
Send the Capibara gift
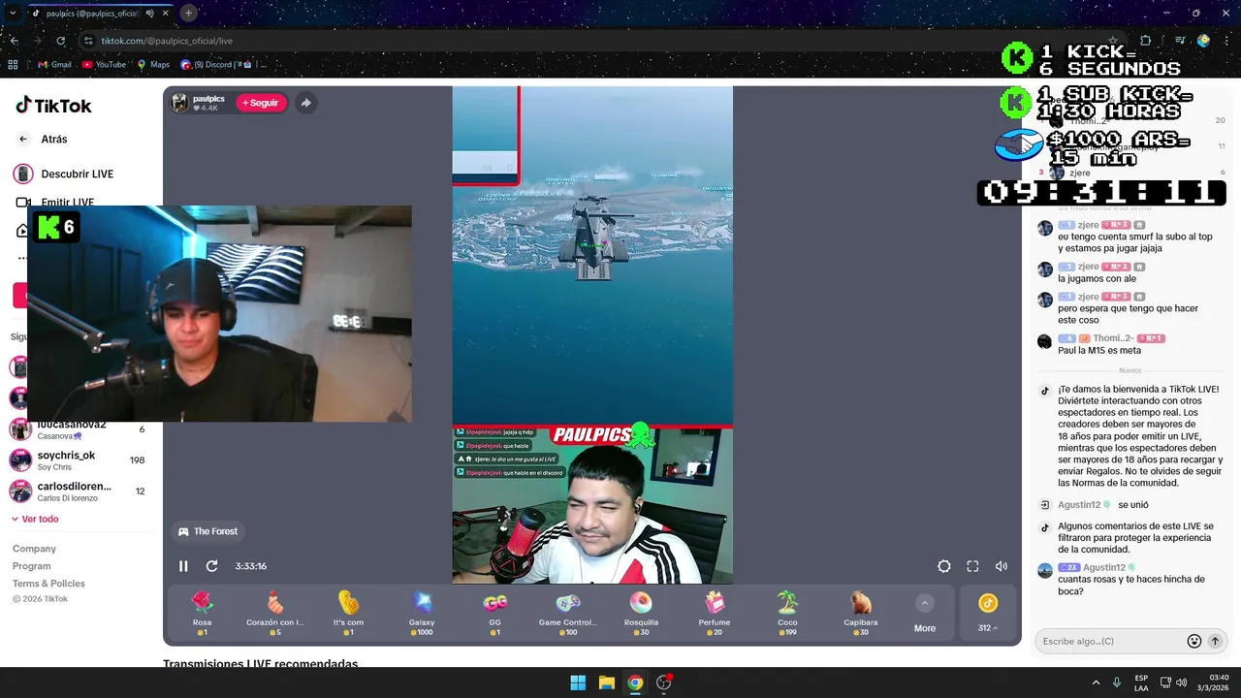[x=861, y=614]
